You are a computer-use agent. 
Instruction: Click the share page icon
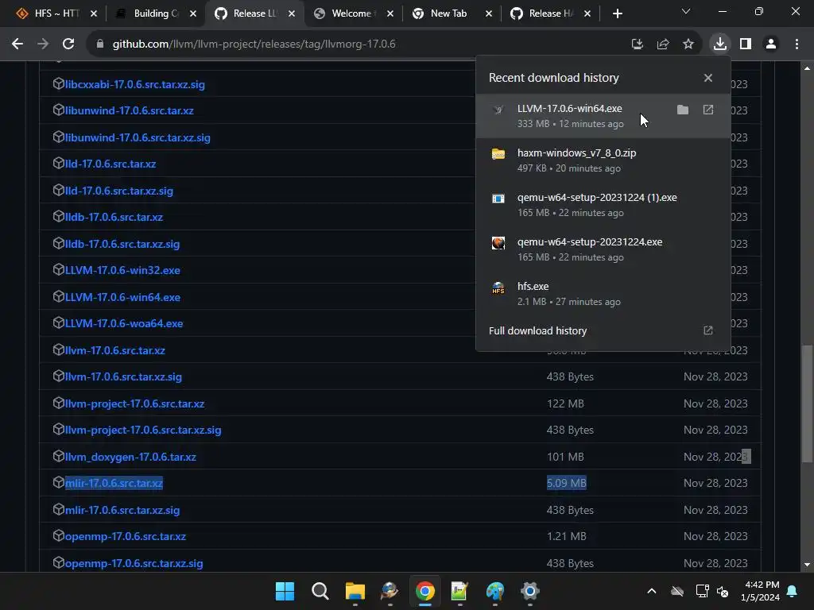click(x=662, y=44)
